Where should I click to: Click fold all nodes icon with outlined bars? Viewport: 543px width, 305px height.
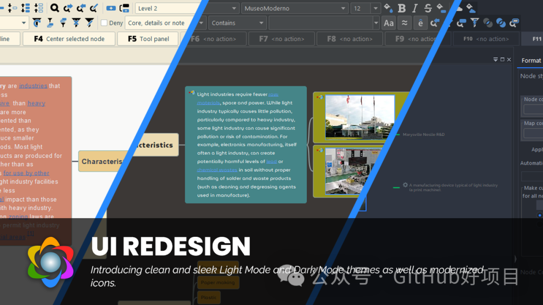(38, 8)
